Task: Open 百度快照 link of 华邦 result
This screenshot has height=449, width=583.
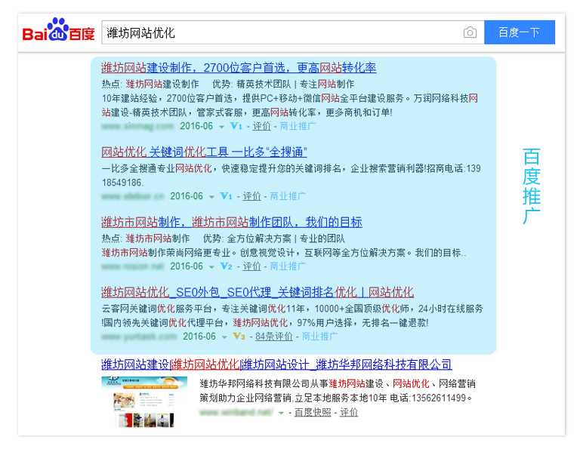Action: [x=313, y=413]
